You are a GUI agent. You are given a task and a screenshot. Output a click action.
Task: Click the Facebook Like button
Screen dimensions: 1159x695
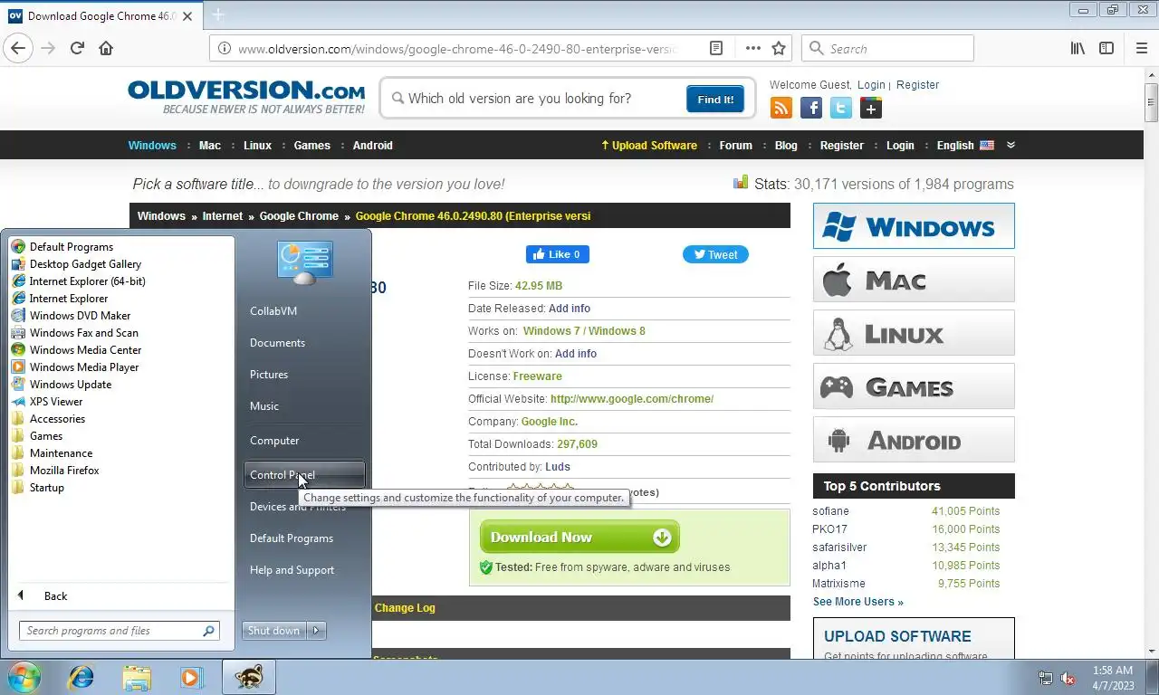pos(557,254)
